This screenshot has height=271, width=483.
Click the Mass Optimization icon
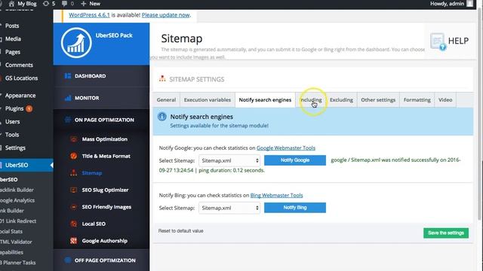[74, 139]
